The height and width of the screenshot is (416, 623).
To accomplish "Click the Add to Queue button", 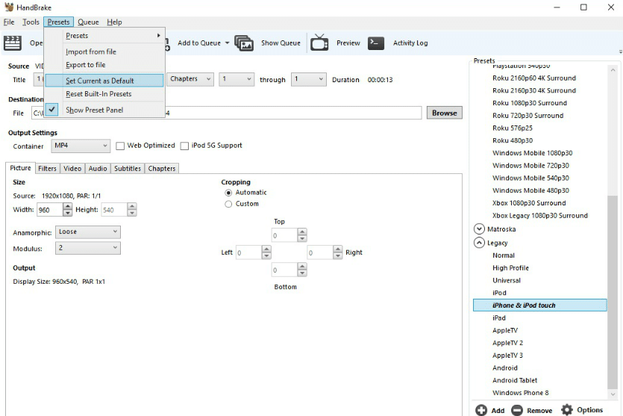I will coord(199,43).
